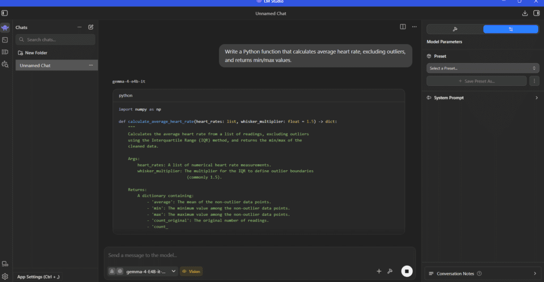
Task: Click the Unnamed Chat title at top
Action: coord(270,13)
